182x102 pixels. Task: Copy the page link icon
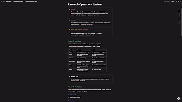pyautogui.click(x=177, y=1)
